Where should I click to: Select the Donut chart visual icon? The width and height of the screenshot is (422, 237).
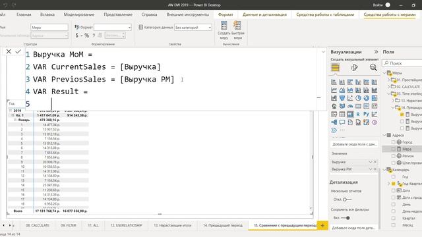coord(366,98)
